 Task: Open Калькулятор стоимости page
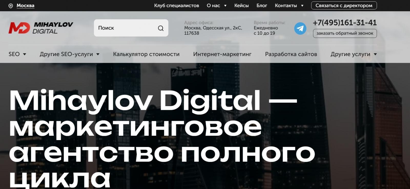pyautogui.click(x=146, y=54)
